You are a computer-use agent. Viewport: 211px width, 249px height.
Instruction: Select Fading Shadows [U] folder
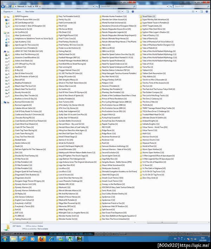click(x=22, y=219)
